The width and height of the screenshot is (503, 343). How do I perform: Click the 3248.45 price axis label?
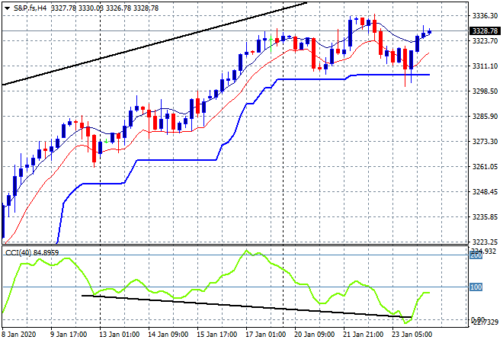click(485, 192)
